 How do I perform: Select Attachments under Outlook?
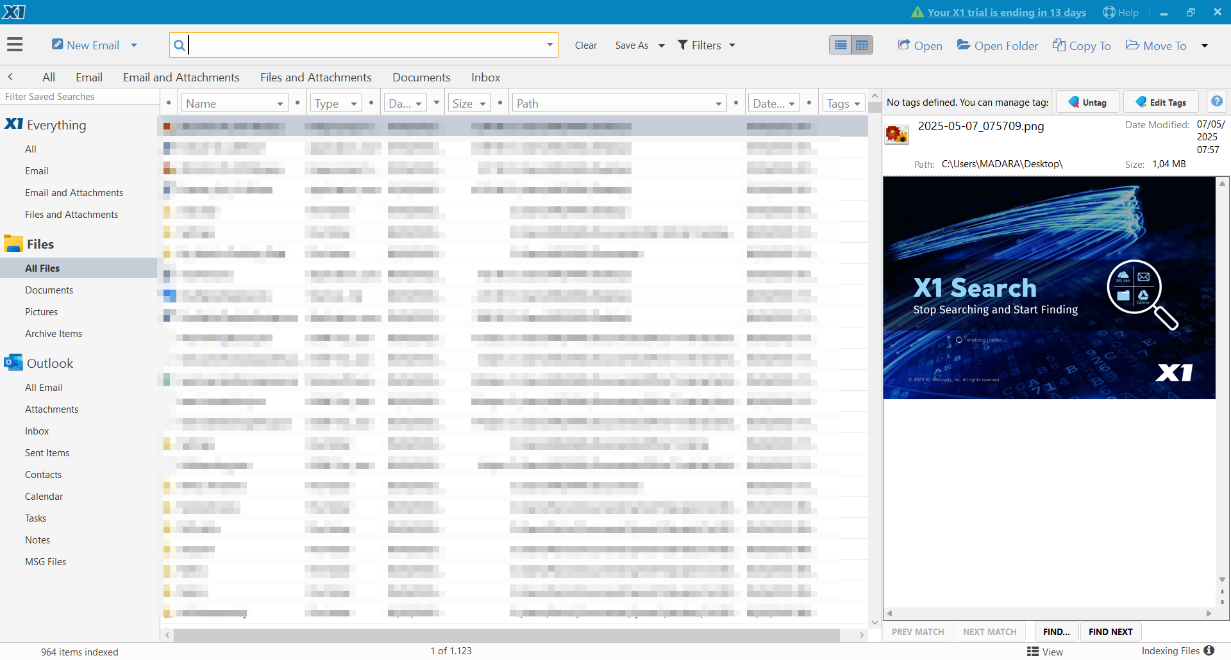(x=52, y=409)
